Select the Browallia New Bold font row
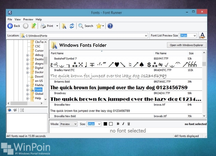 [x=126, y=116]
